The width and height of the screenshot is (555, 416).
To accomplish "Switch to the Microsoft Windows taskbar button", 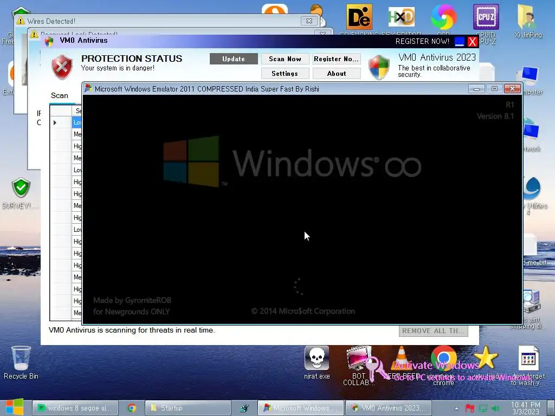I will 300,408.
